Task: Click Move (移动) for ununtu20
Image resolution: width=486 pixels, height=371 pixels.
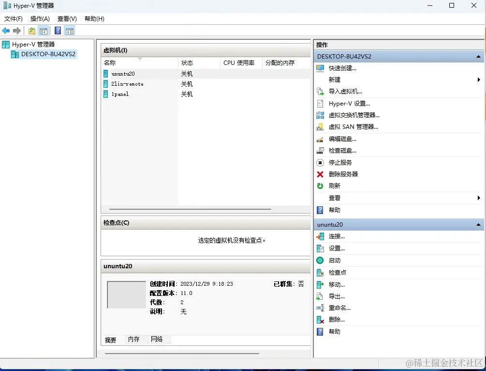Action: tap(337, 284)
